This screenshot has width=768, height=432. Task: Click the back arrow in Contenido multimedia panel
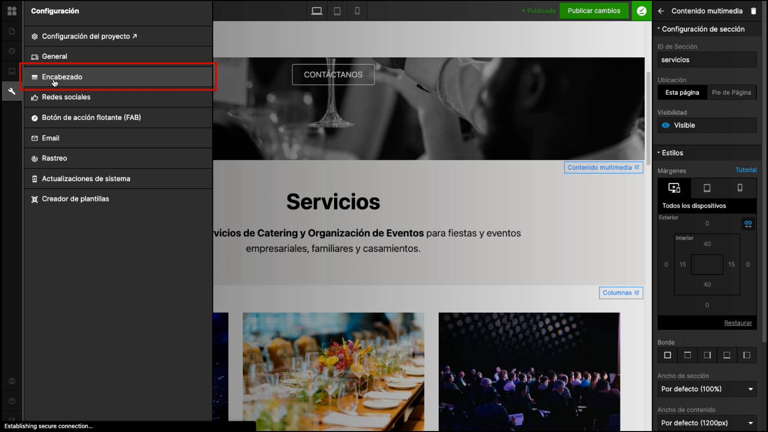[661, 11]
